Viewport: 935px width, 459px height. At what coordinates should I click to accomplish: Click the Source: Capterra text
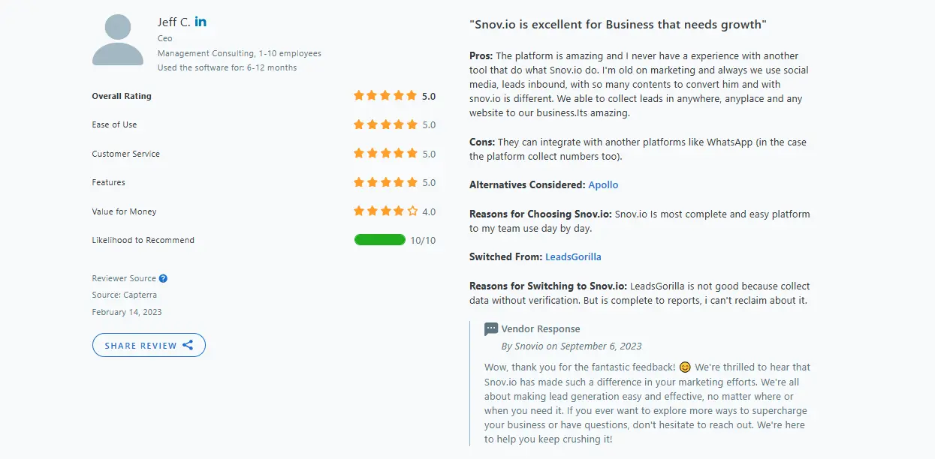click(124, 295)
